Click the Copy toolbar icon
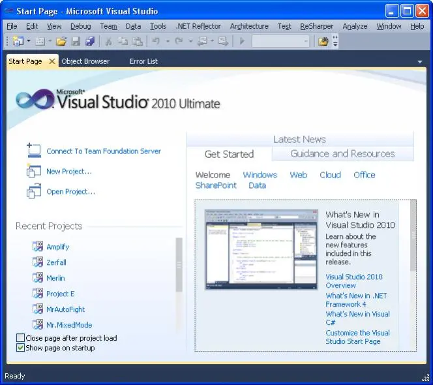This screenshot has width=433, height=385. (123, 42)
